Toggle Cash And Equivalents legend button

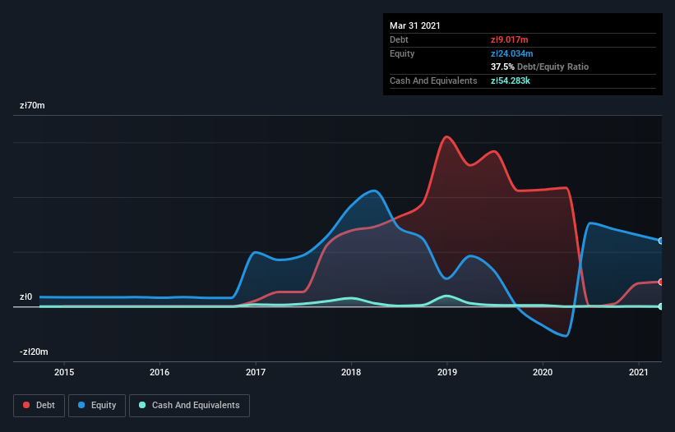coord(189,406)
